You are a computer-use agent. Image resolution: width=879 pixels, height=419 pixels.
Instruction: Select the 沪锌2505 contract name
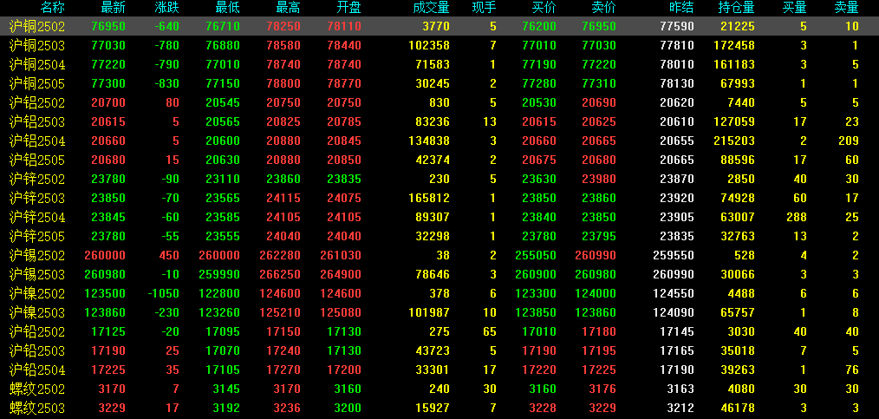[37, 236]
